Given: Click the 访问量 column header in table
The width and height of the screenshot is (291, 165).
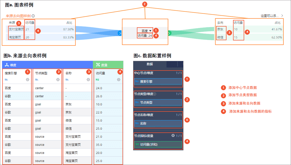Looking at the screenshot, I should (100, 73).
